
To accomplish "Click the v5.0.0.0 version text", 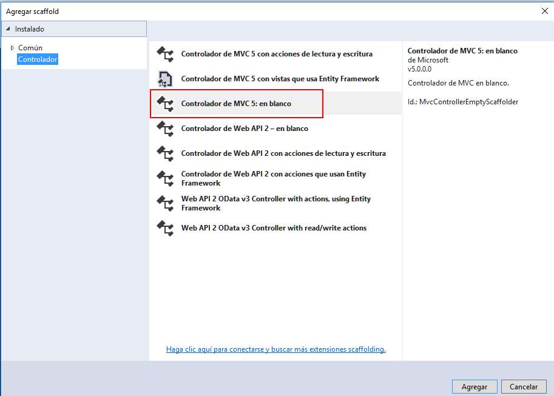I will pos(419,69).
